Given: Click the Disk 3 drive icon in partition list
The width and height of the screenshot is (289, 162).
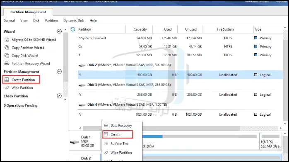Looking at the screenshot, I should (82, 85).
